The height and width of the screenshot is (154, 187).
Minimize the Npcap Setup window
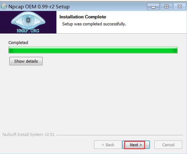point(153,6)
